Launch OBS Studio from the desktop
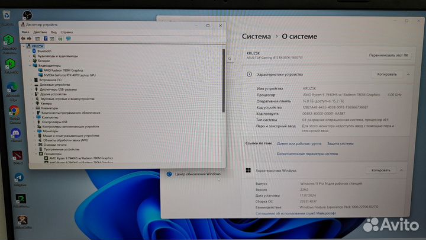Screen dimensions: 426x240 point(27,15)
